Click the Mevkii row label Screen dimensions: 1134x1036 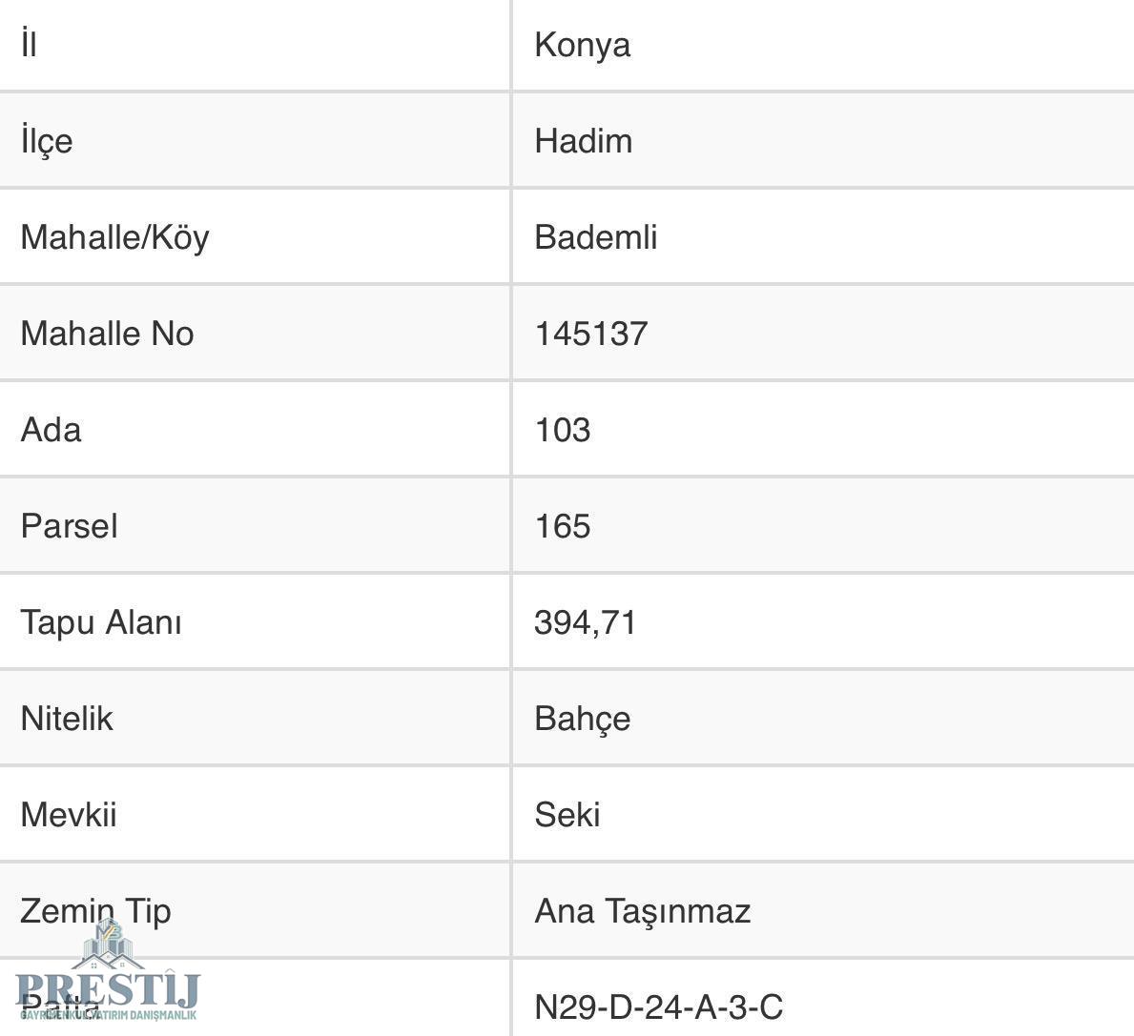pos(69,815)
